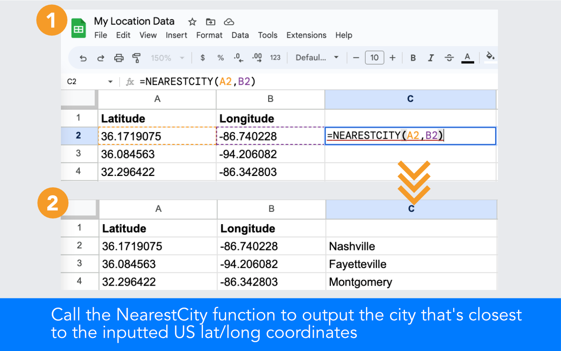
Task: Click the font size 10 field
Action: (374, 57)
